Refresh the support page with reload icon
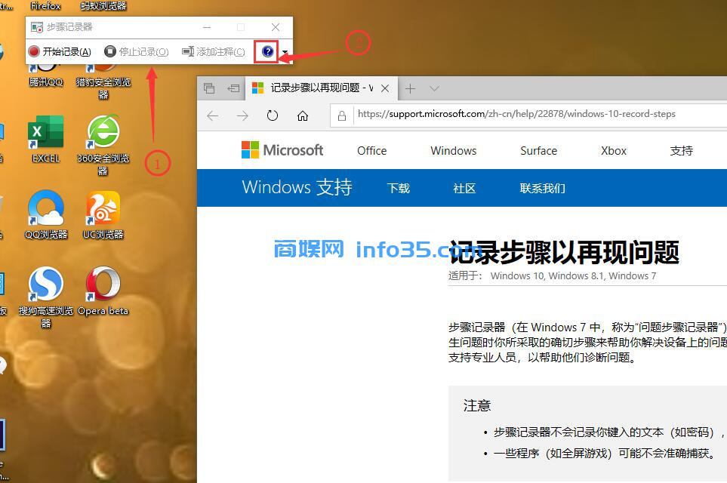The width and height of the screenshot is (727, 483). [273, 114]
